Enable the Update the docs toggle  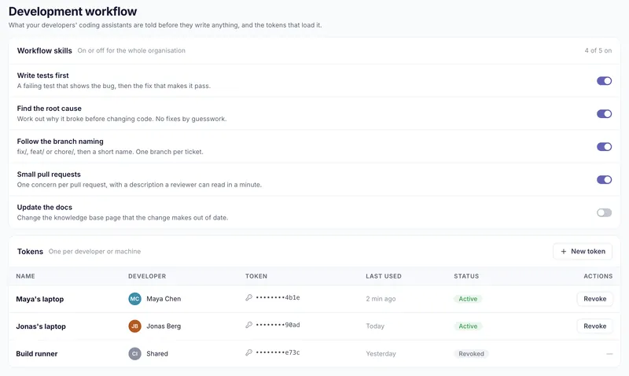(604, 212)
